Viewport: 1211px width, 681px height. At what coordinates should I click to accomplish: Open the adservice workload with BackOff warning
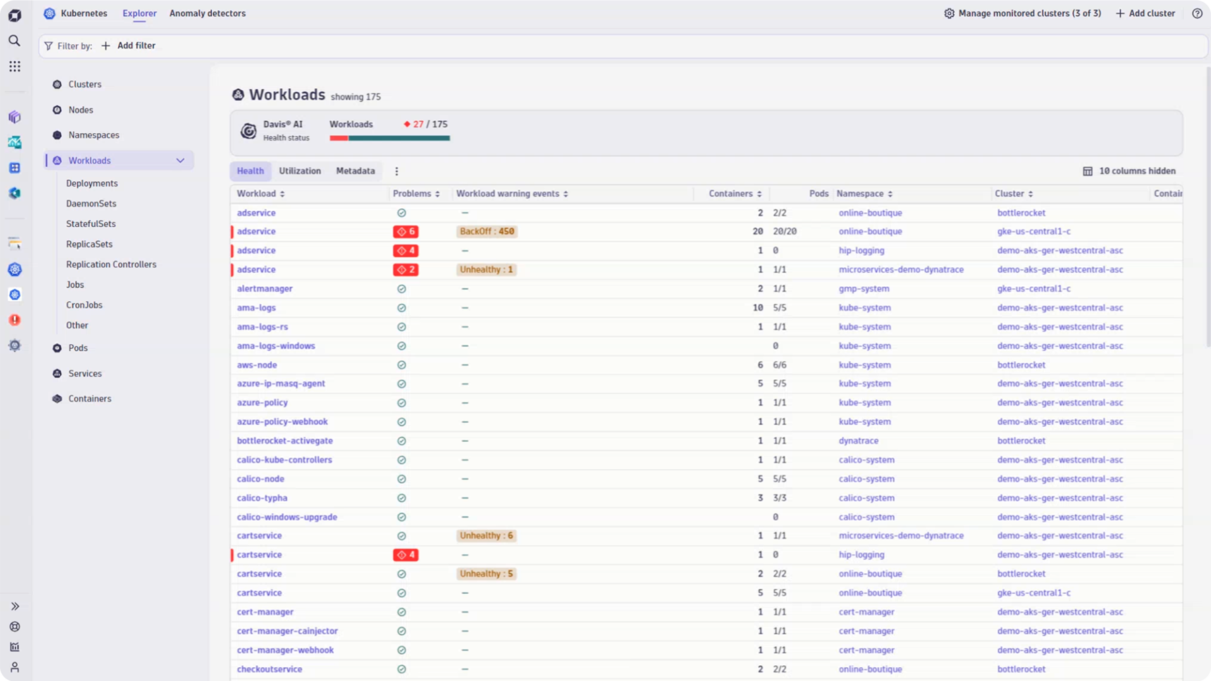[x=256, y=231]
